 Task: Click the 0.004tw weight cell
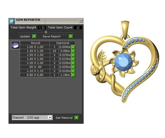65,47
